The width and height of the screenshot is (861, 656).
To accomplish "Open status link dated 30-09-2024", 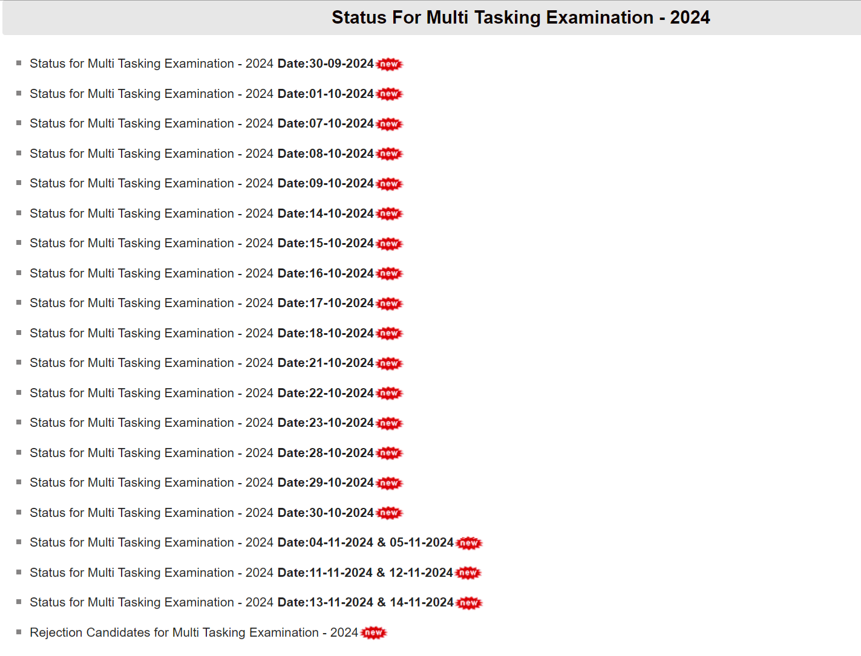I will [x=201, y=63].
